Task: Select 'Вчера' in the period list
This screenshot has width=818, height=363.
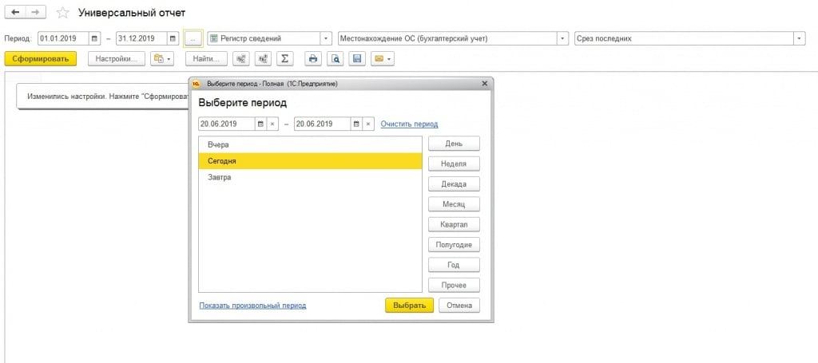Action: 218,144
